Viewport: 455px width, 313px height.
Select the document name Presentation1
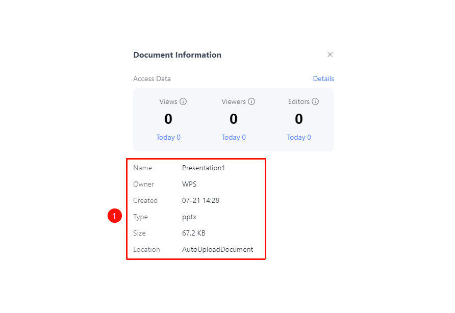204,168
